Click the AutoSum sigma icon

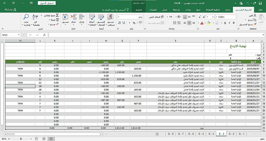point(57,16)
